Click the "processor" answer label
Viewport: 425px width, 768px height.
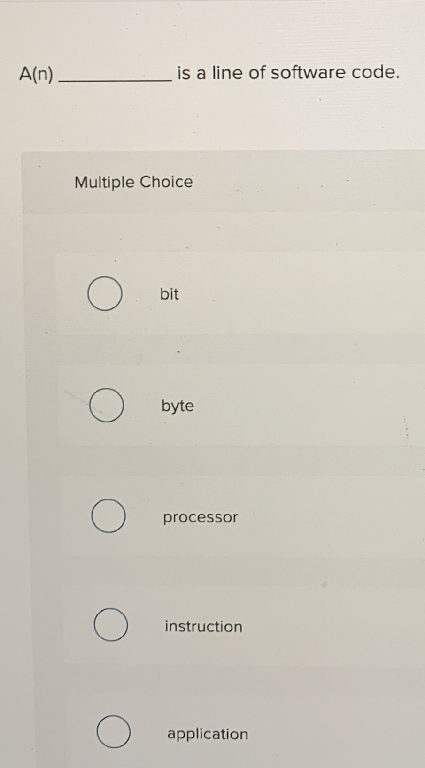click(200, 517)
